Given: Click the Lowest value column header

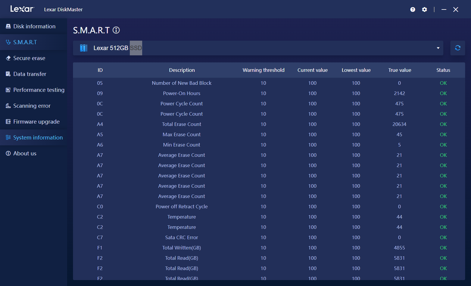Looking at the screenshot, I should coord(356,70).
